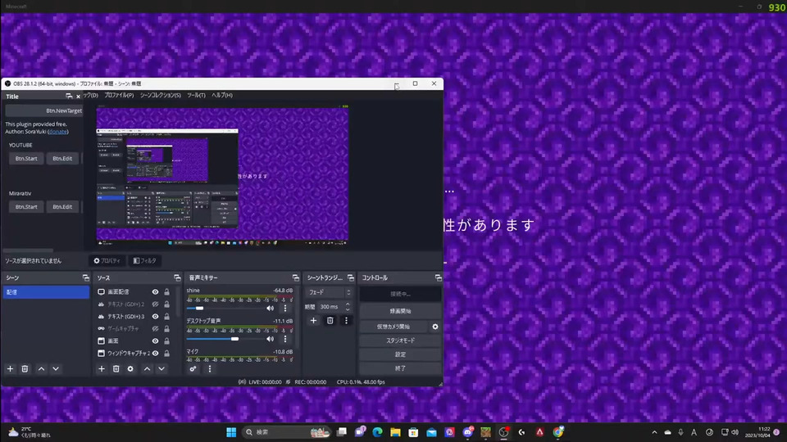This screenshot has height=442, width=787.
Task: Undock the Audio Mixer panel
Action: [x=296, y=277]
